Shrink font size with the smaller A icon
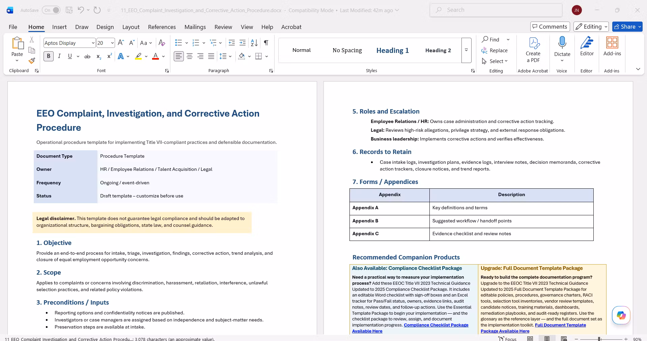 tap(132, 43)
